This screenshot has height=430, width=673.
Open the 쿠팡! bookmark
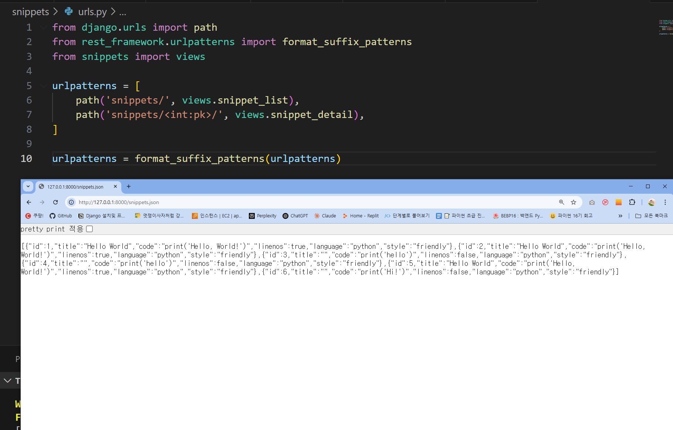point(34,216)
